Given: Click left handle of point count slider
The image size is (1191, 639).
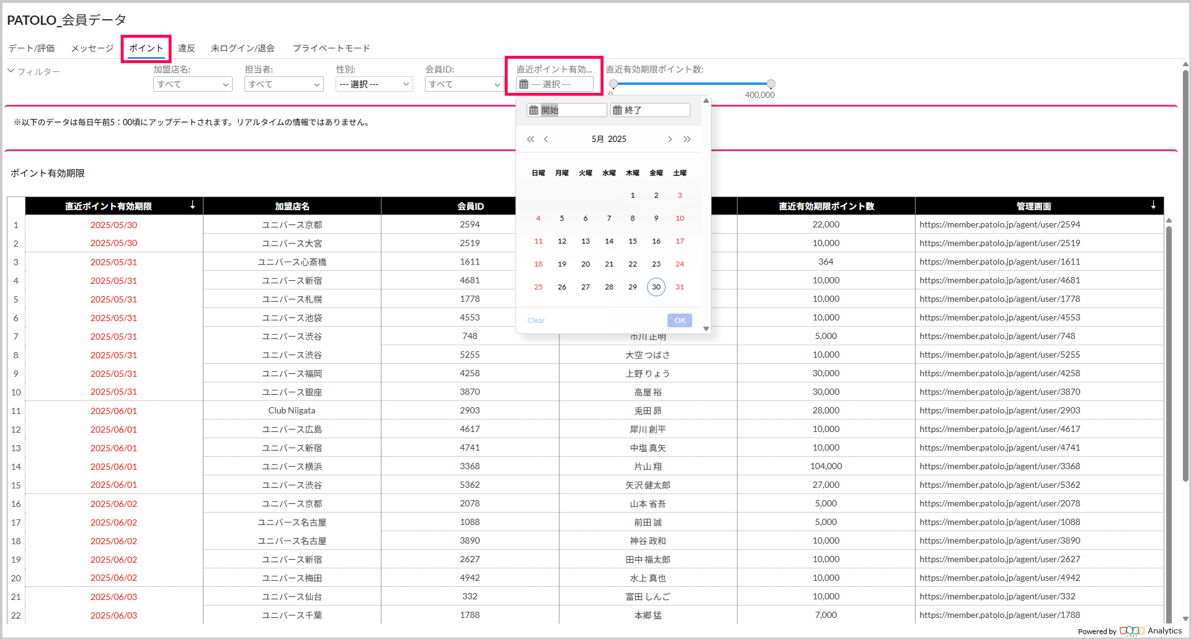Looking at the screenshot, I should click(613, 84).
